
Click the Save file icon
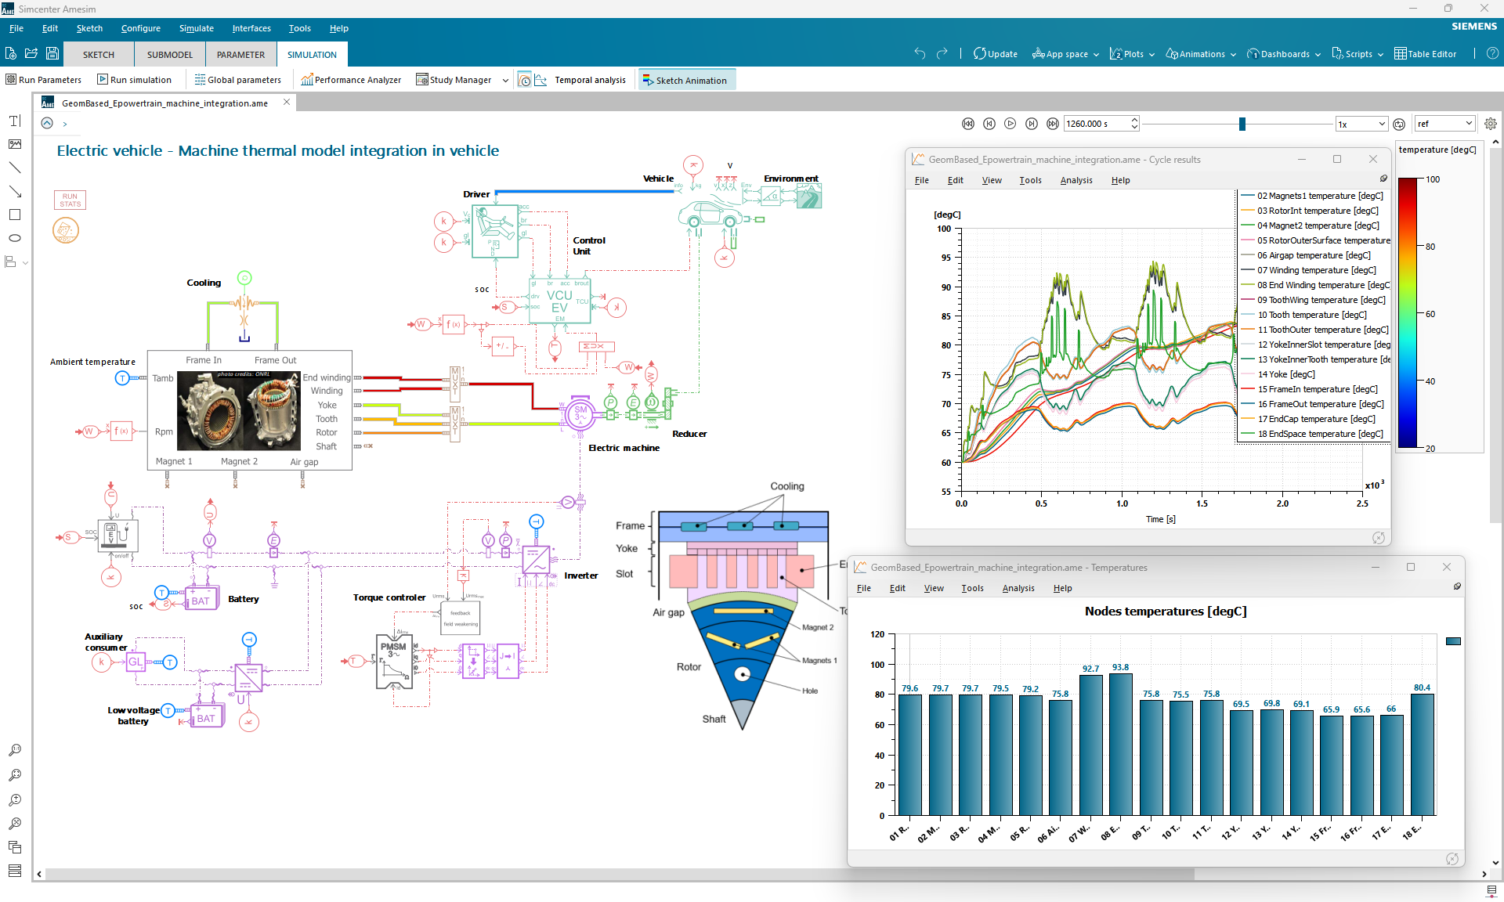(52, 54)
